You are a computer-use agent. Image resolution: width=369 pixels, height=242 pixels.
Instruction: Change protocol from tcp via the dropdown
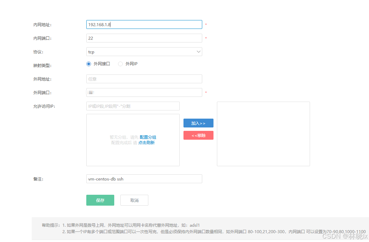(144, 51)
